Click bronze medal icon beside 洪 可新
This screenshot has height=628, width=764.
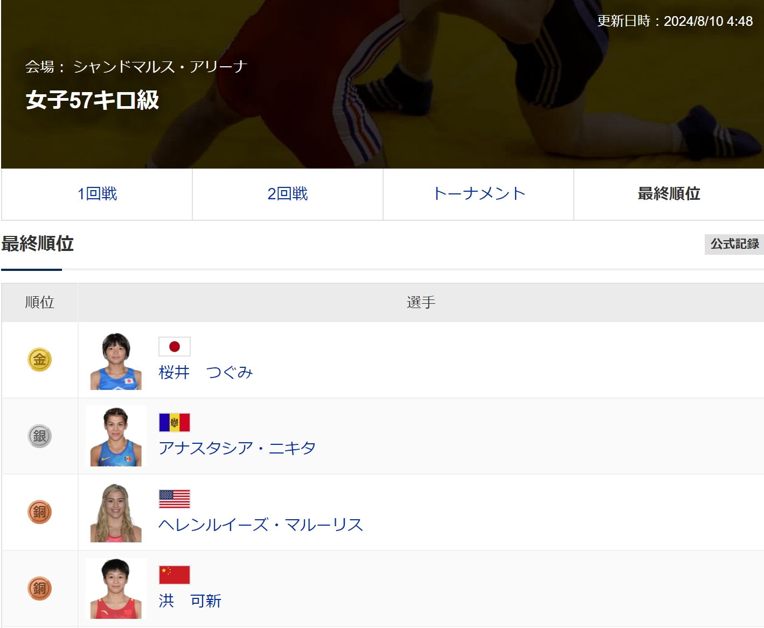click(x=39, y=588)
